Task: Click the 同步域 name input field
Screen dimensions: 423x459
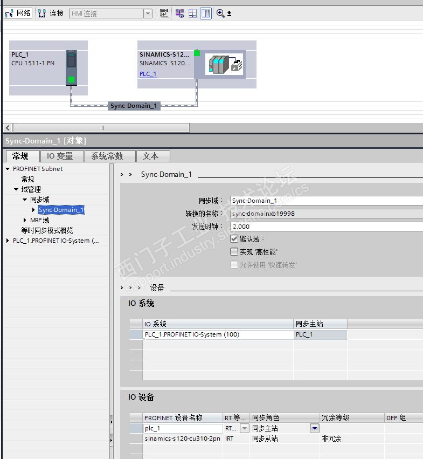Action: point(327,201)
